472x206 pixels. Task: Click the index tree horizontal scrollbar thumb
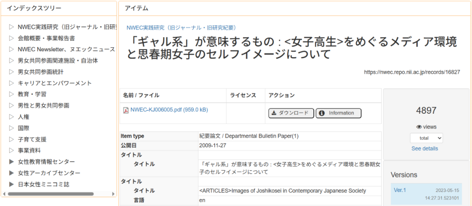click(51, 194)
